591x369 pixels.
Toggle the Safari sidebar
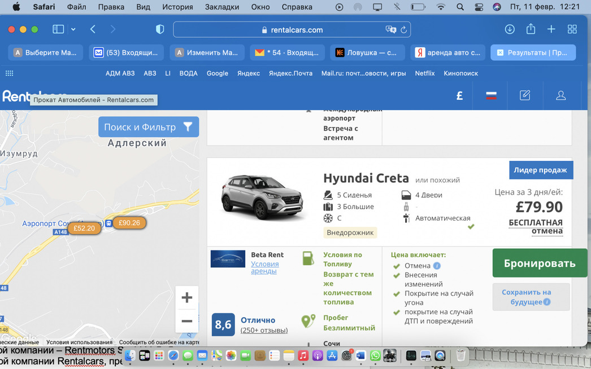[58, 29]
